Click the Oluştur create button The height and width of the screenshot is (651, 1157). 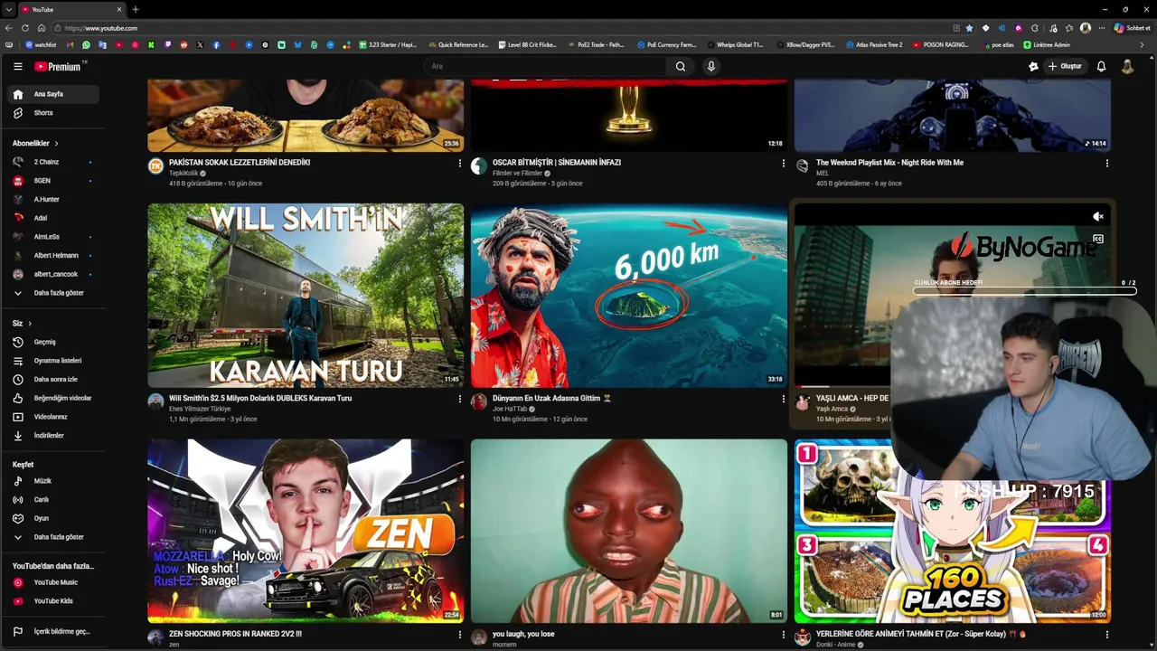[x=1065, y=66]
